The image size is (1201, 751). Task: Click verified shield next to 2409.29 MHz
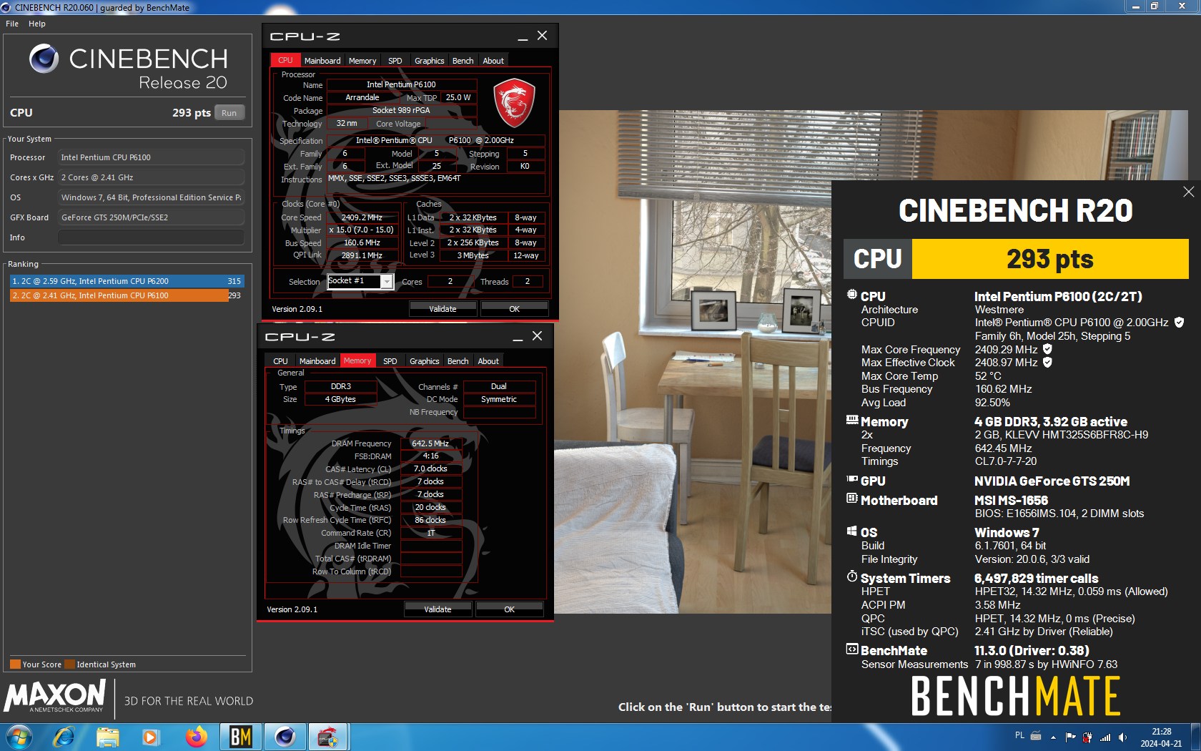pyautogui.click(x=1047, y=349)
